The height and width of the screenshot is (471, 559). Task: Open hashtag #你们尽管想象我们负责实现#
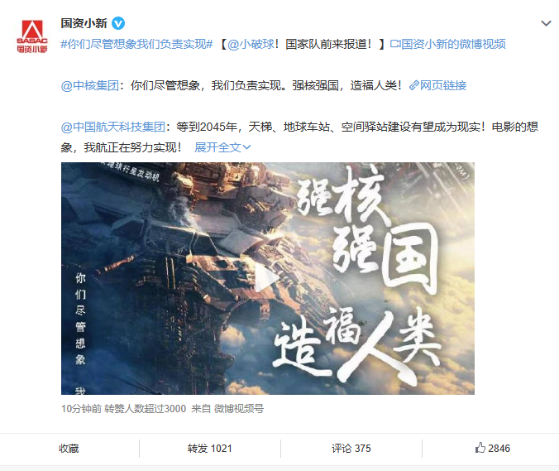click(x=136, y=44)
